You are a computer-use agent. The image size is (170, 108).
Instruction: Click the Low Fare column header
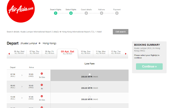90,64
